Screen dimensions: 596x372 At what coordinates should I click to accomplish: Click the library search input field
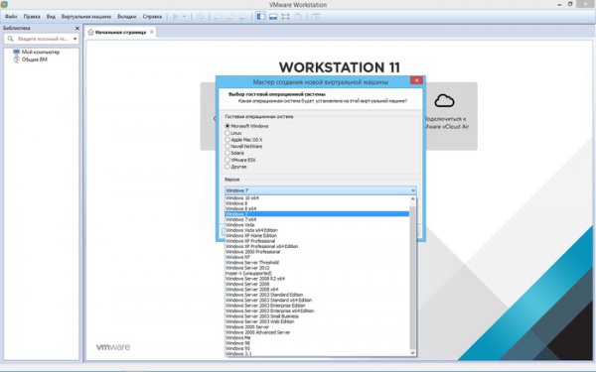click(x=43, y=39)
